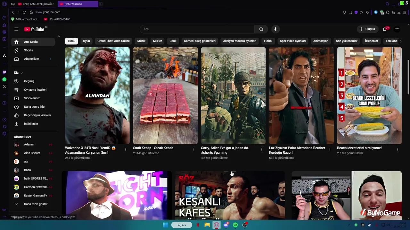Open the Adanalı channel subscription
This screenshot has width=410, height=230.
(33, 144)
